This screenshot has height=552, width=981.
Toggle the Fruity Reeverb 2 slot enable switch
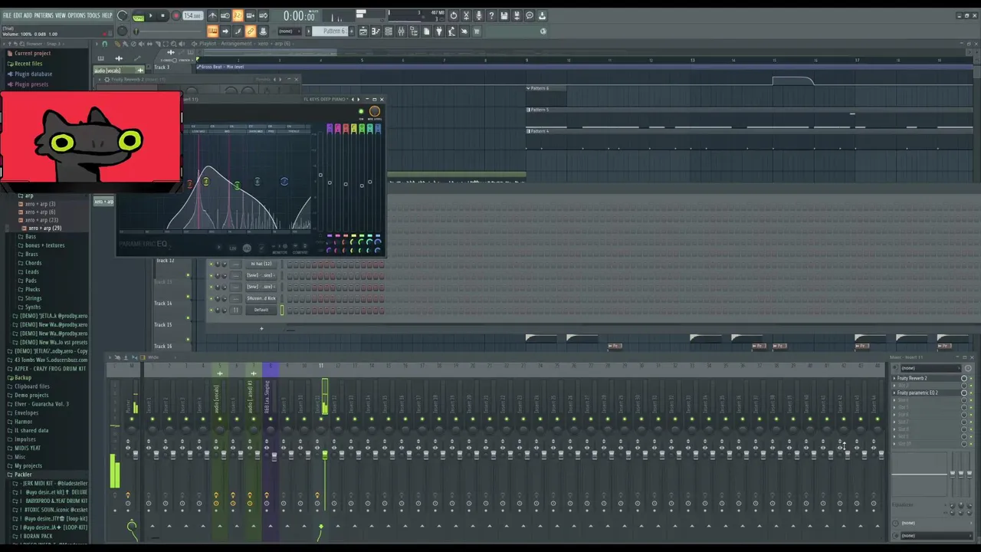[x=971, y=378]
